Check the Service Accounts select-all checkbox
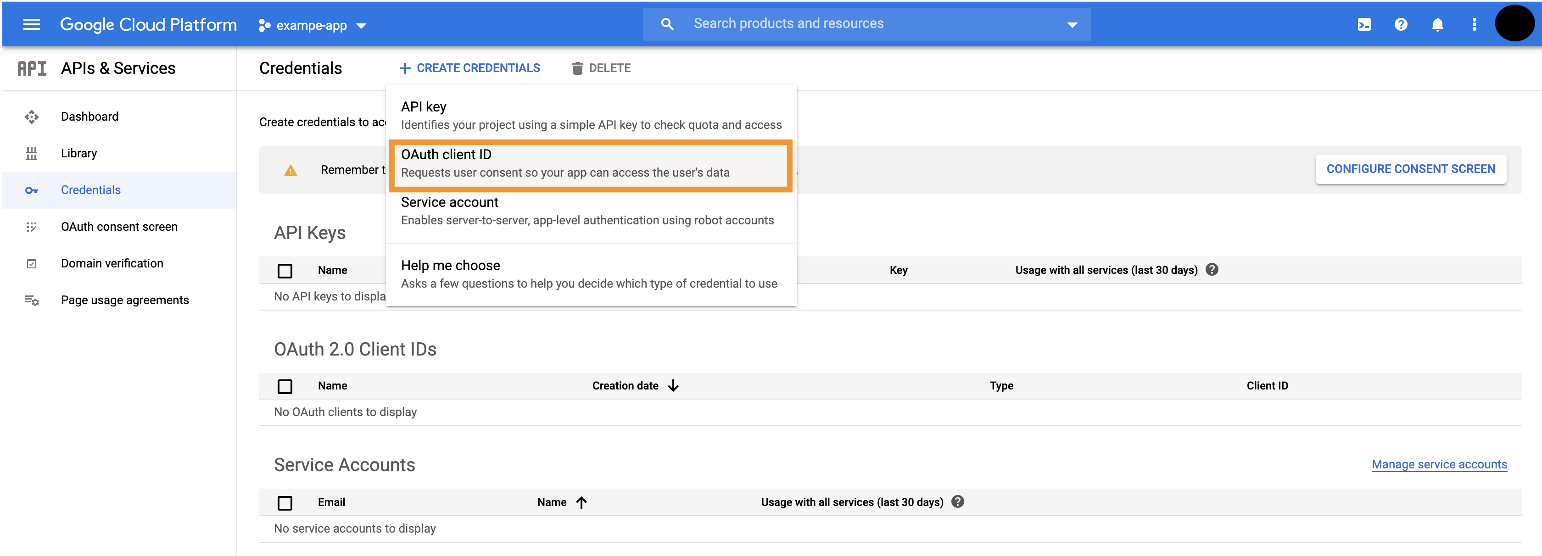 (x=285, y=503)
